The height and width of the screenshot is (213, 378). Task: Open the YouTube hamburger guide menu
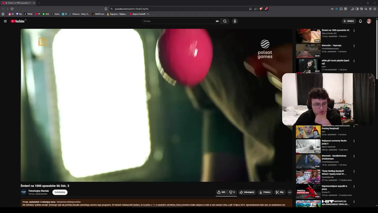(x=5, y=21)
